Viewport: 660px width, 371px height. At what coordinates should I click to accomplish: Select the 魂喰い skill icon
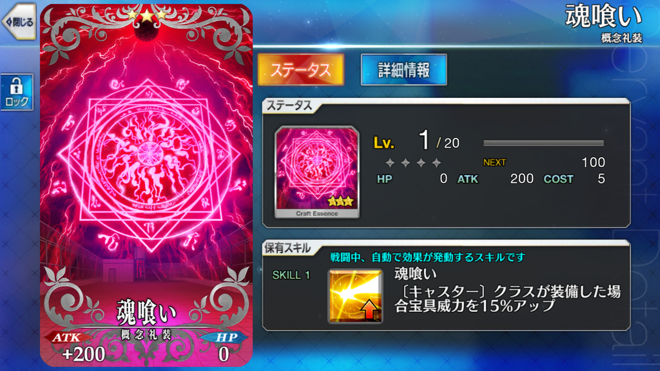coord(355,296)
